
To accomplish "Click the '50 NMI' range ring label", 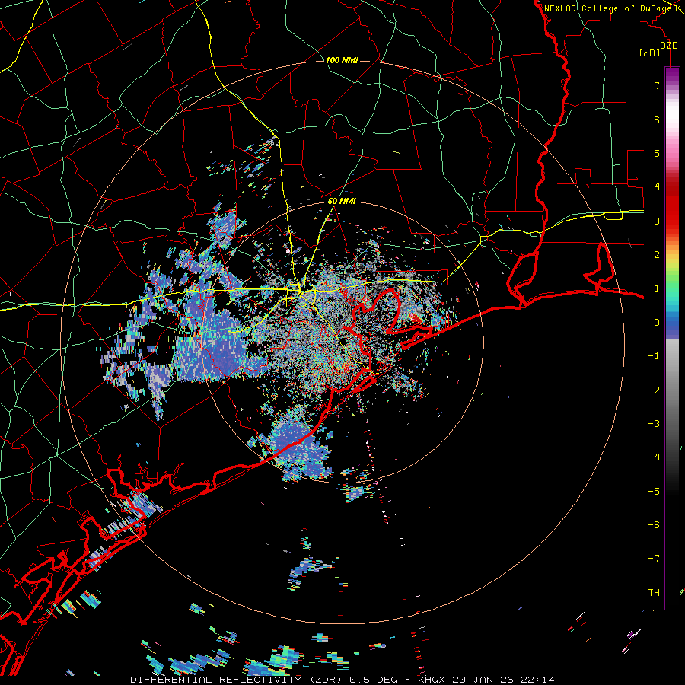I will (x=342, y=202).
